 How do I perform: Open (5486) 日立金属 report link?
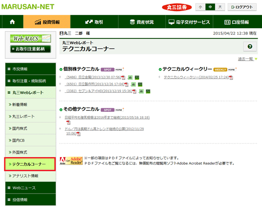tap(93, 77)
